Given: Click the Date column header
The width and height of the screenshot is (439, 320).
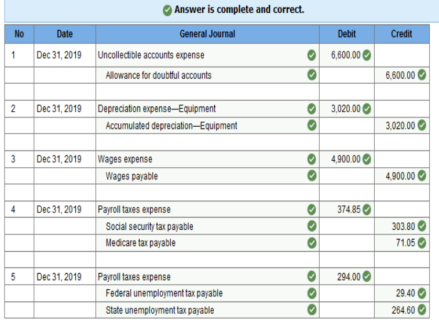Looking at the screenshot, I should (65, 34).
